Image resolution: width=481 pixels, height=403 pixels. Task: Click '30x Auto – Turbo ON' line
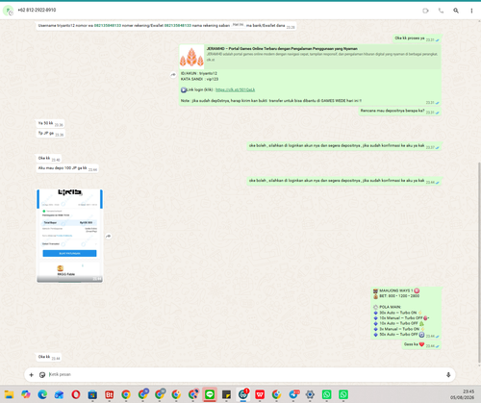(x=398, y=313)
